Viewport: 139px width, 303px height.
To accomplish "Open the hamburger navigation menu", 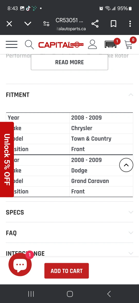I will pos(12,45).
